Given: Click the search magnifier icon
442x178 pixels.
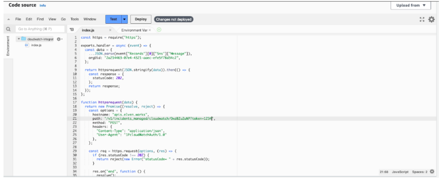Looking at the screenshot, I should [x=8, y=29].
